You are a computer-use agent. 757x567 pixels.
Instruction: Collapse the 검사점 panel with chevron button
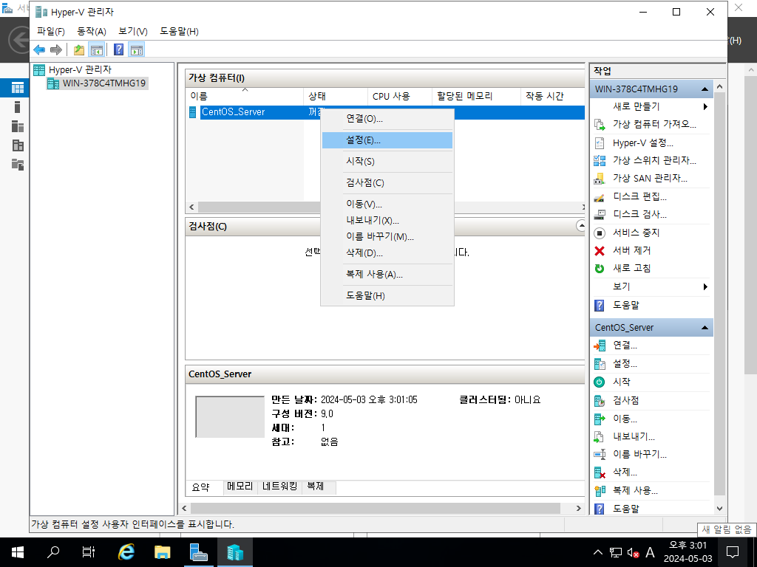tap(581, 226)
